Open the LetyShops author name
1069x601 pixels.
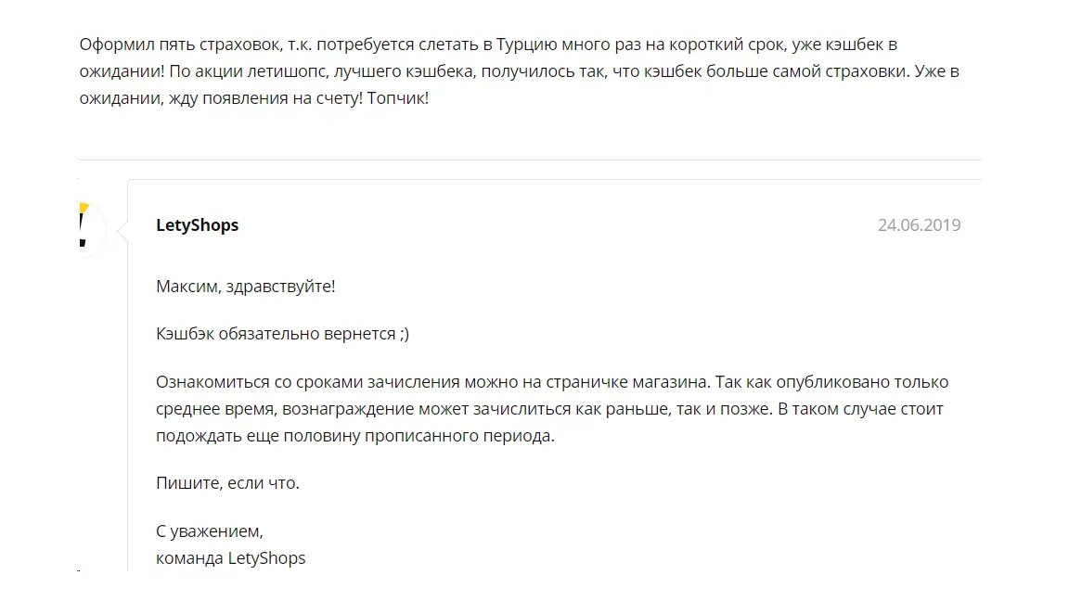point(197,225)
